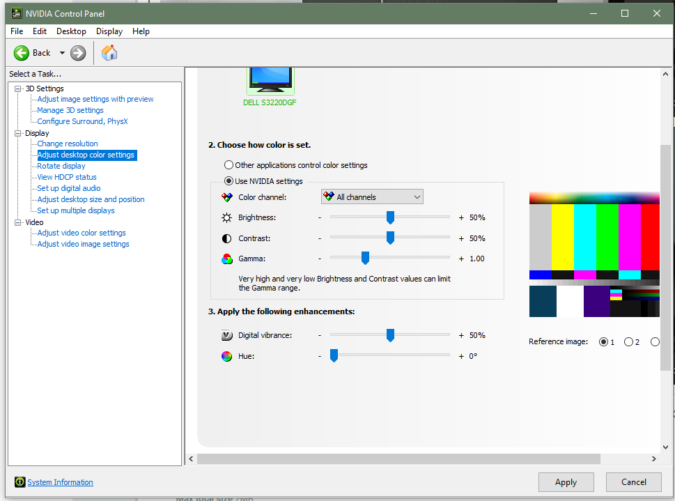Collapse the 3D Settings tree node

18,88
